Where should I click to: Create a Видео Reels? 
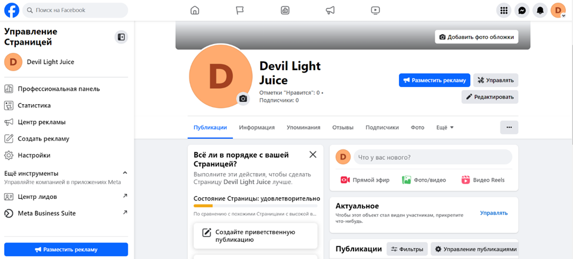tap(483, 180)
